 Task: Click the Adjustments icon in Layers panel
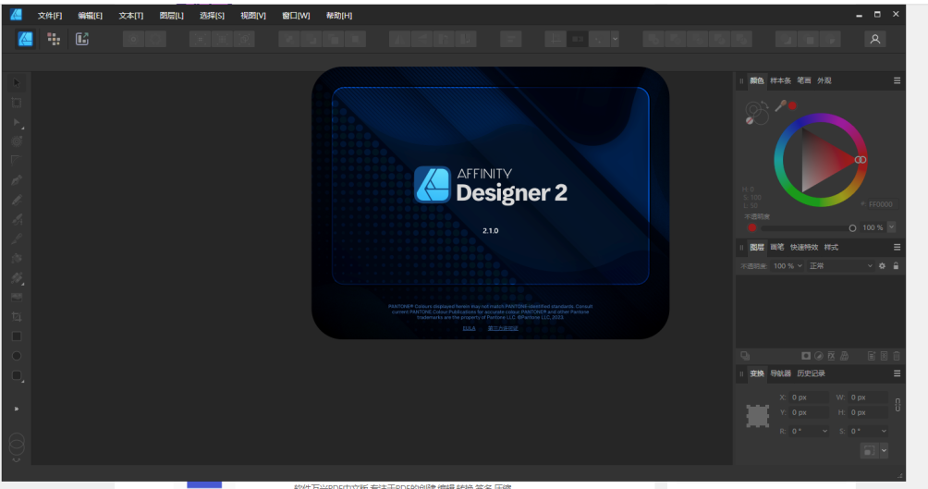pyautogui.click(x=819, y=356)
